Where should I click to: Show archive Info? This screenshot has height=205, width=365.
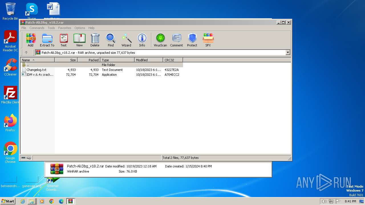pyautogui.click(x=142, y=40)
